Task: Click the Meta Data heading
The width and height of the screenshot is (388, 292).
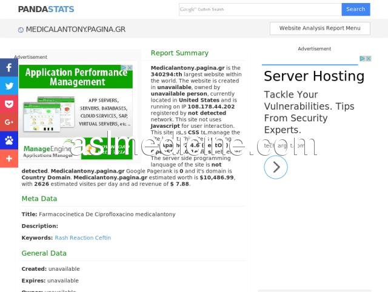Action: point(39,199)
